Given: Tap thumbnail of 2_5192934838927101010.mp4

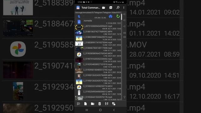Looking at the screenshot, I should 79,66.
